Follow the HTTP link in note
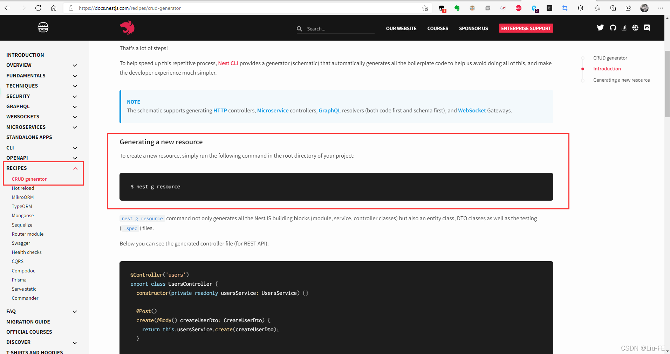Image resolution: width=670 pixels, height=354 pixels. (x=220, y=110)
